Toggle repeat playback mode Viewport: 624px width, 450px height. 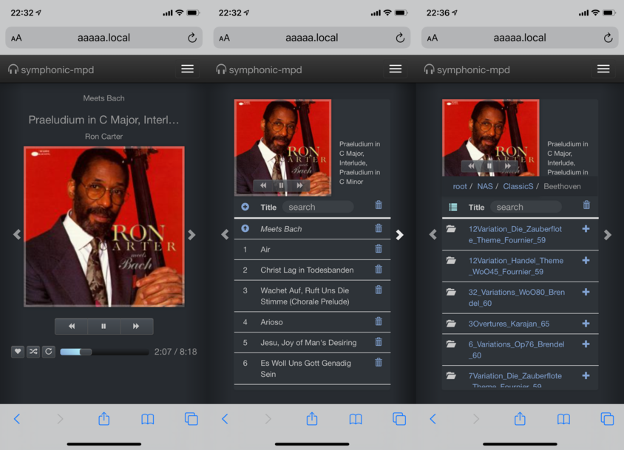[49, 352]
